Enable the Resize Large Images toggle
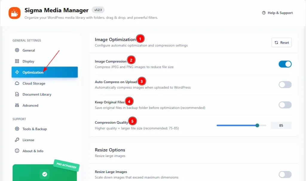This screenshot has height=181, width=306. coord(285,174)
